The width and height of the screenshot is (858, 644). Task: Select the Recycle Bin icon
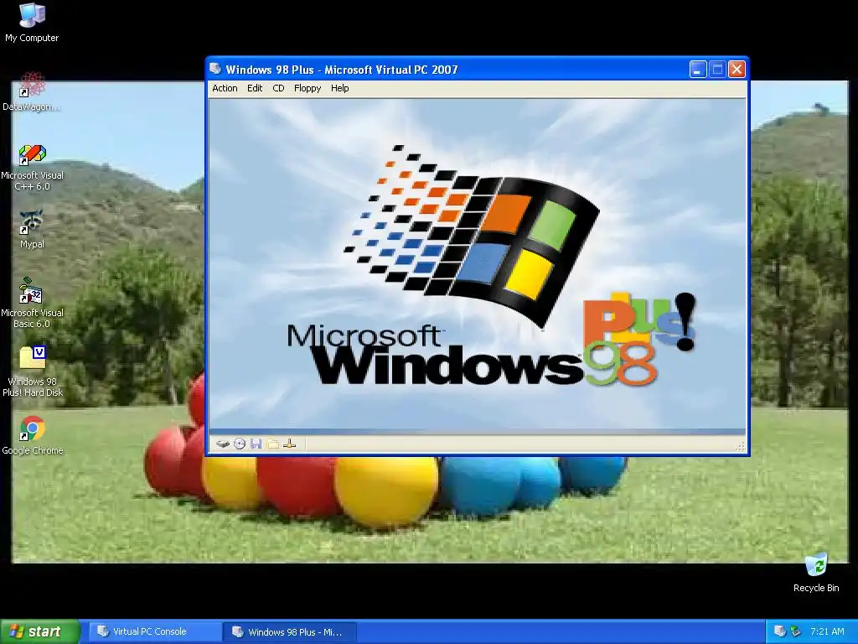(x=816, y=573)
